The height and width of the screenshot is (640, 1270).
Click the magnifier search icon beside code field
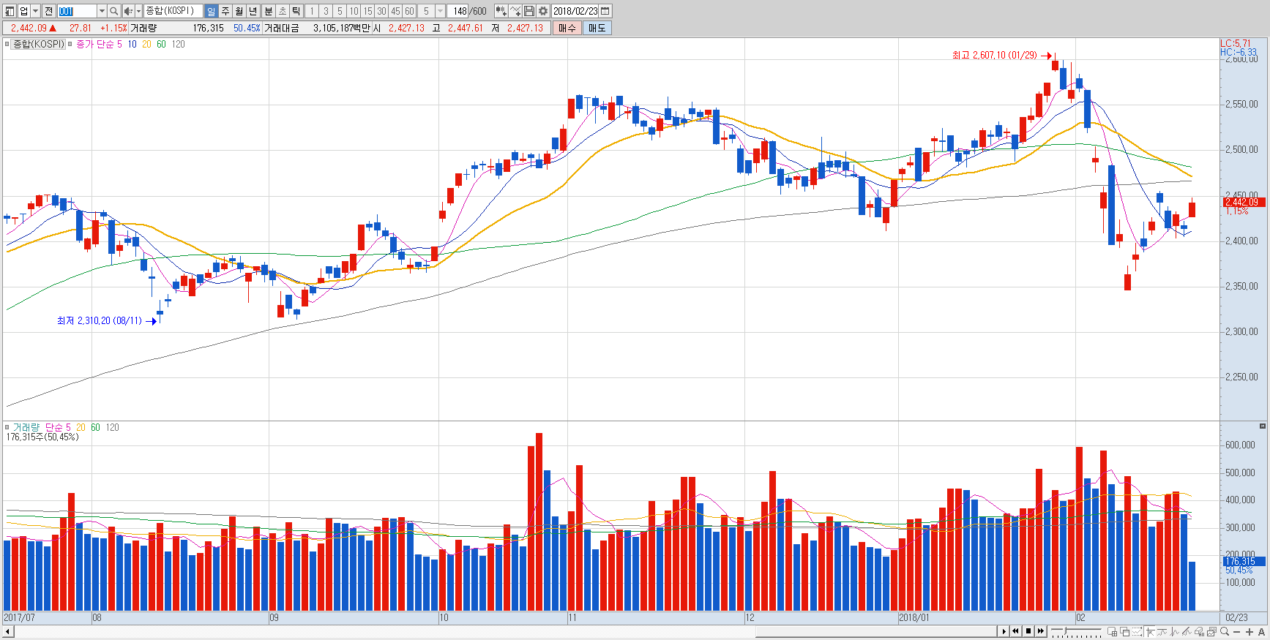click(114, 11)
